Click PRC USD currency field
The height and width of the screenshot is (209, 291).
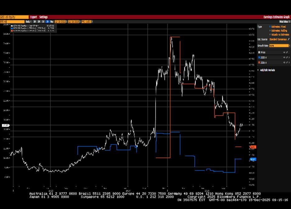[86, 22]
